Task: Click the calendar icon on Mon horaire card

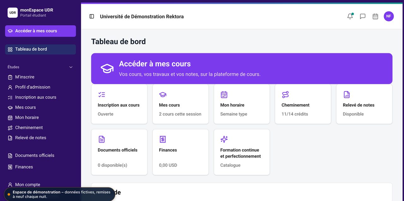Action: point(224,94)
